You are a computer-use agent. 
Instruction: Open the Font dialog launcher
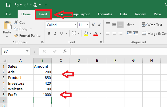coord(101,42)
